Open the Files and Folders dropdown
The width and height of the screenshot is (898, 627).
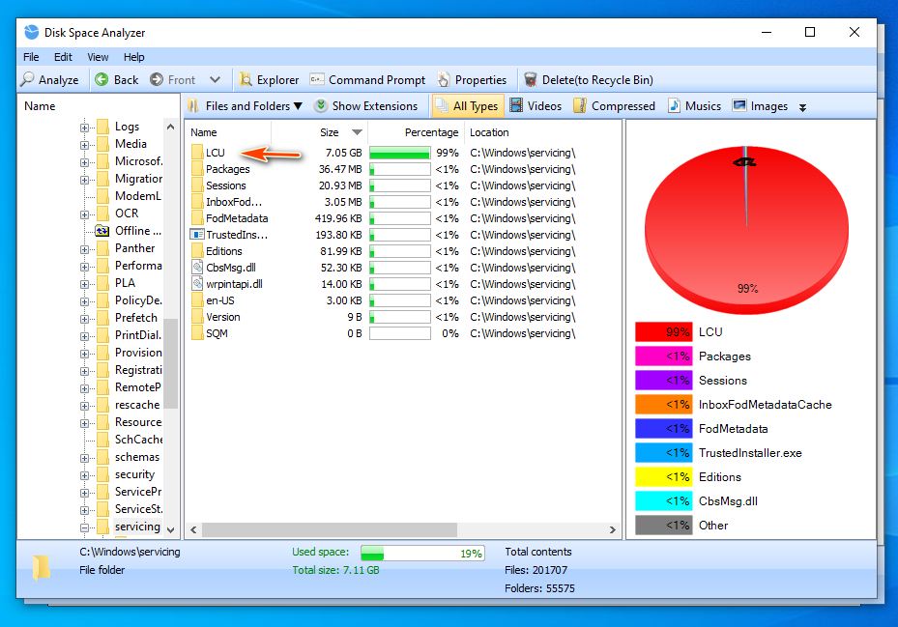pyautogui.click(x=298, y=106)
